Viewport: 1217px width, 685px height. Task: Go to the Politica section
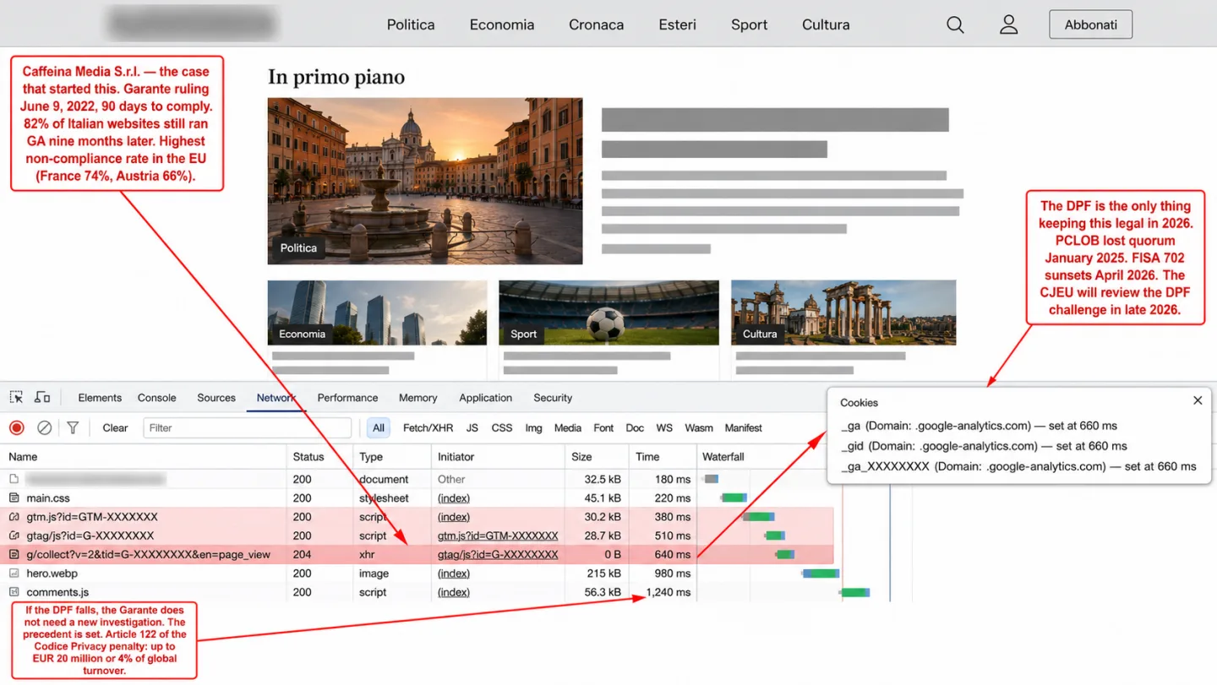pos(411,24)
